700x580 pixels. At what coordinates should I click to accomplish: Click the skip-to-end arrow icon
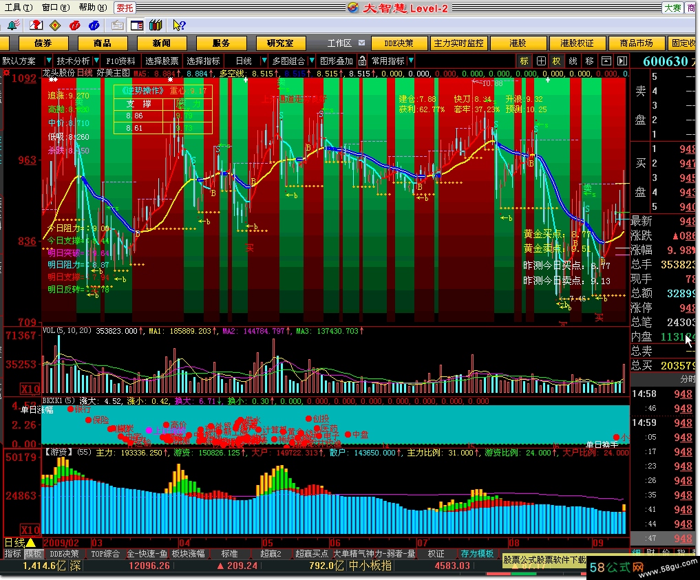(x=622, y=61)
